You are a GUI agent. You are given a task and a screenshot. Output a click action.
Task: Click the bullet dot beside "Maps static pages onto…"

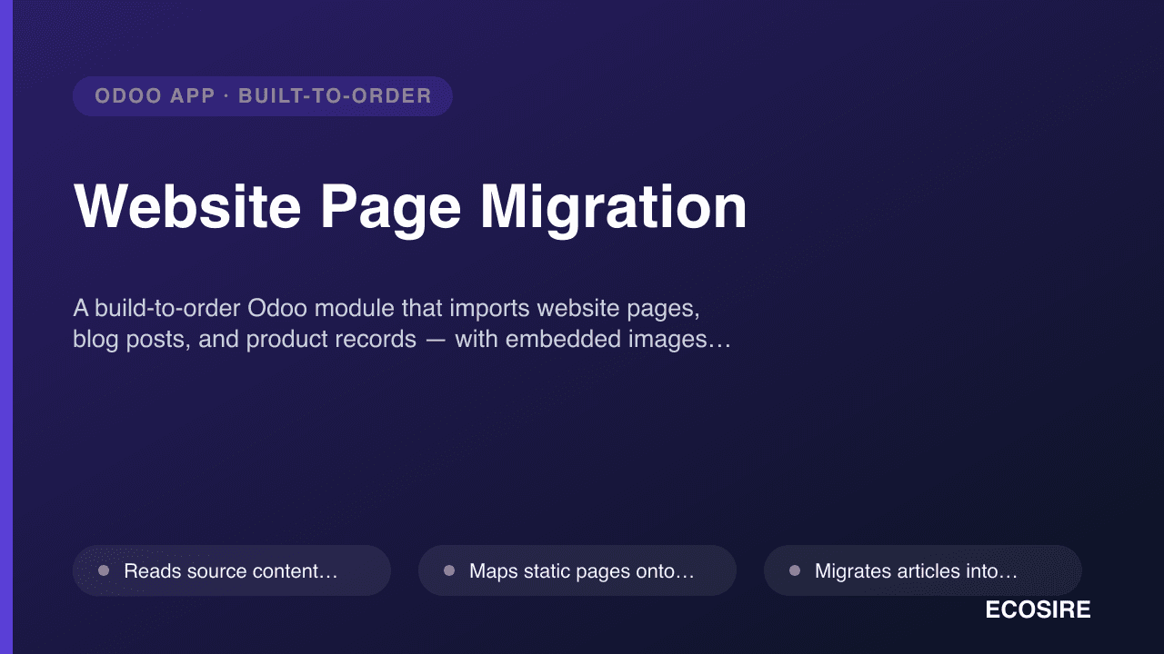click(x=449, y=570)
